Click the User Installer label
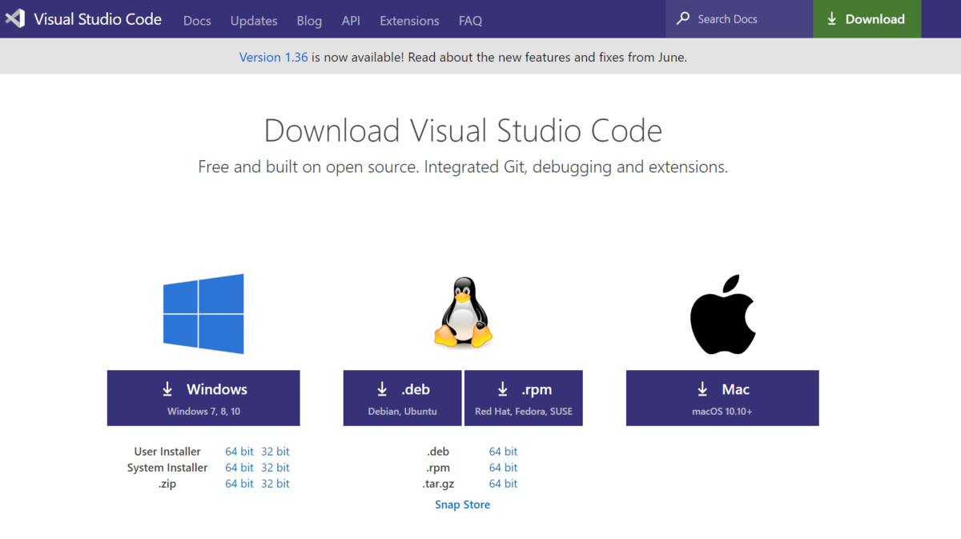 (x=167, y=452)
